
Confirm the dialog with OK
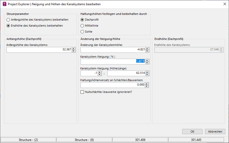(192, 132)
